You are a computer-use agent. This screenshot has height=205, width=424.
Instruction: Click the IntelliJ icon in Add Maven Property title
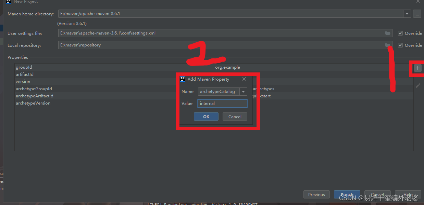click(183, 79)
